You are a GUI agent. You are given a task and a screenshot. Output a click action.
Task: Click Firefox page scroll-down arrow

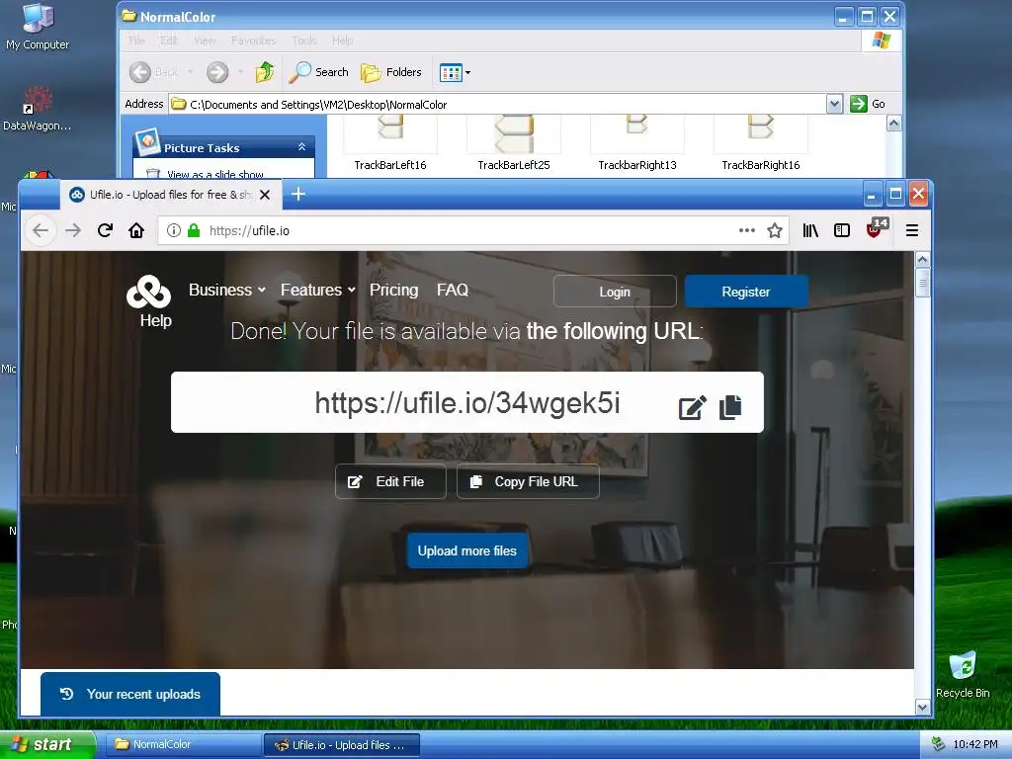coord(922,708)
